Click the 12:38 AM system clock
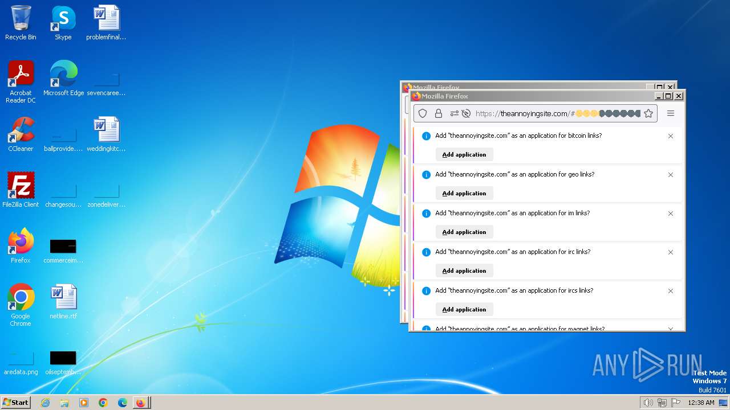This screenshot has height=410, width=730. [x=701, y=403]
